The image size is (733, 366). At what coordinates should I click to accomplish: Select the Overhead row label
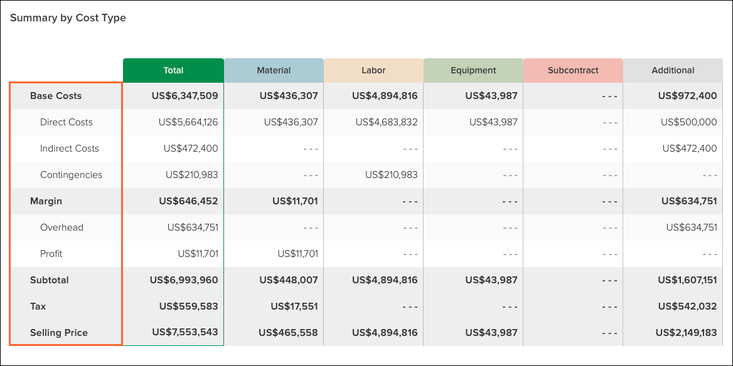point(62,228)
